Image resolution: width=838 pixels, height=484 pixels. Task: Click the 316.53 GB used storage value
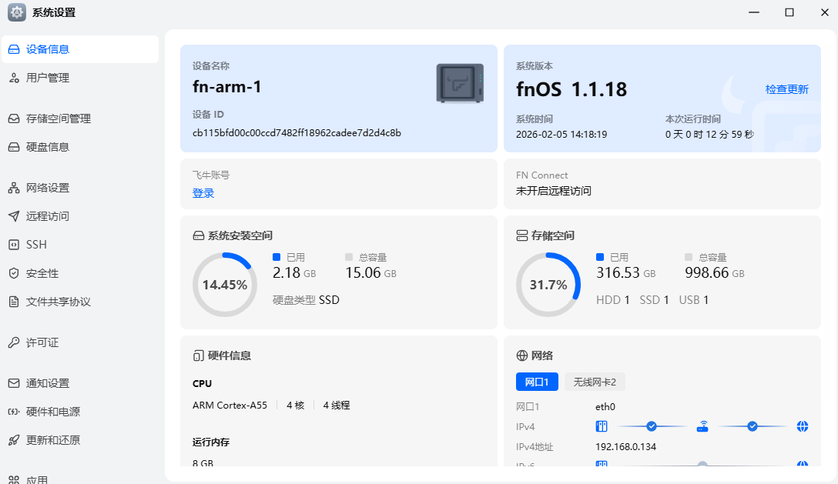click(x=626, y=273)
